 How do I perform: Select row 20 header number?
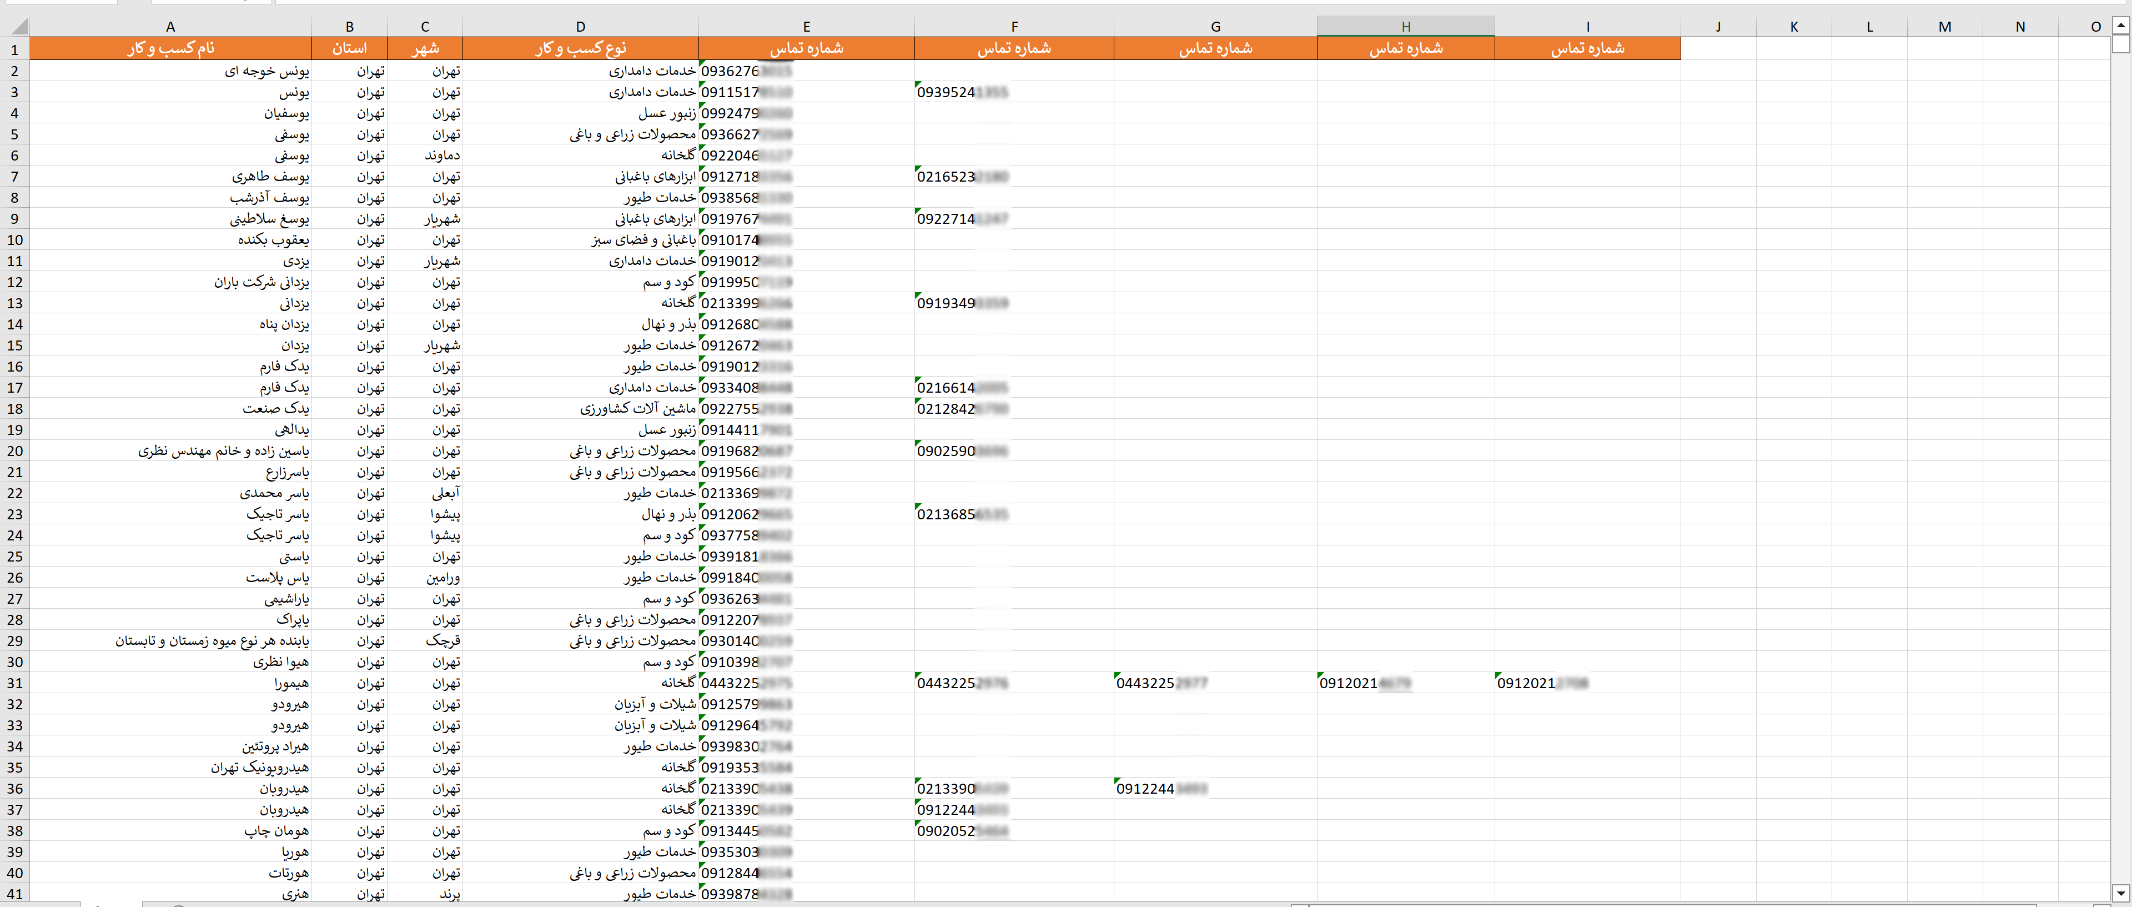coord(15,450)
